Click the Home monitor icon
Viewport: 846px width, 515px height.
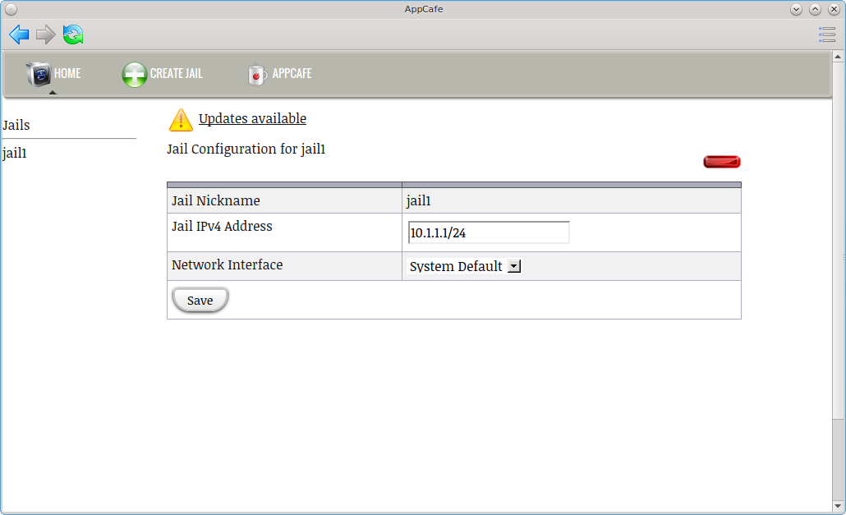(x=39, y=74)
